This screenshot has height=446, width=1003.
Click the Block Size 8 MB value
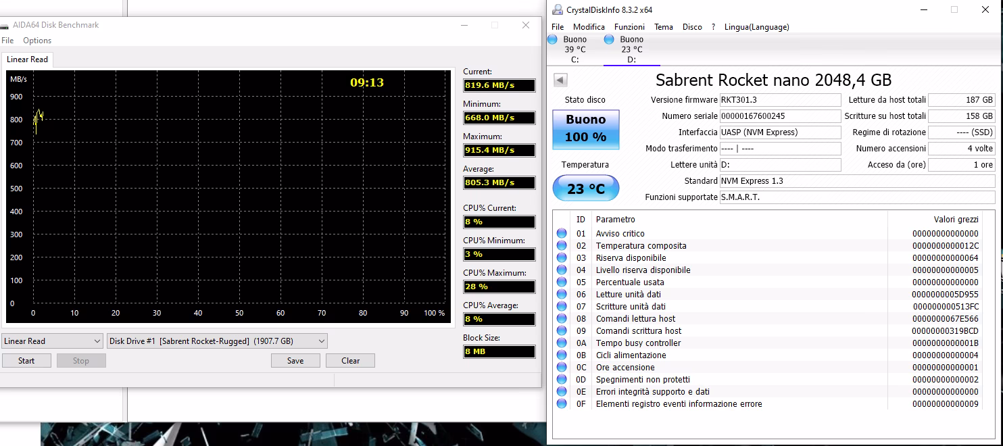[x=499, y=351]
